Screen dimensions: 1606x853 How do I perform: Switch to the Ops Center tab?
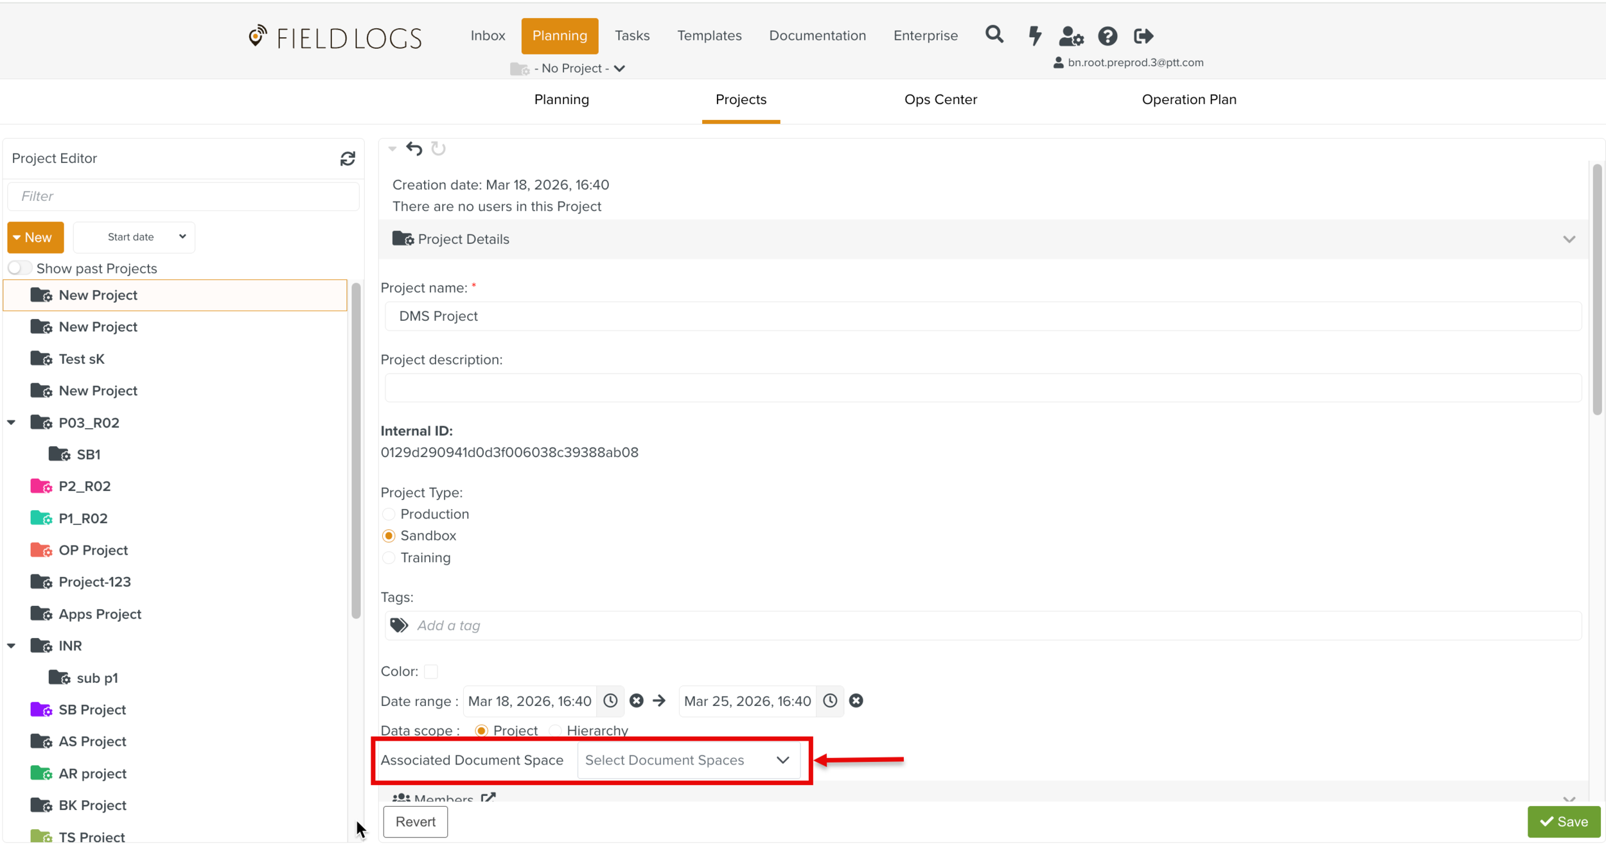[x=940, y=99]
